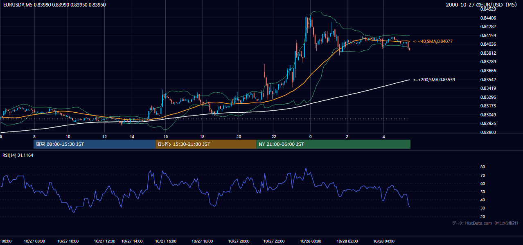Click RSI scale level 60
The width and height of the screenshot is (523, 245).
[x=482, y=183]
